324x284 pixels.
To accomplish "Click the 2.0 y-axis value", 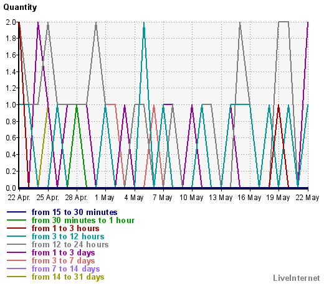I will coord(11,22).
